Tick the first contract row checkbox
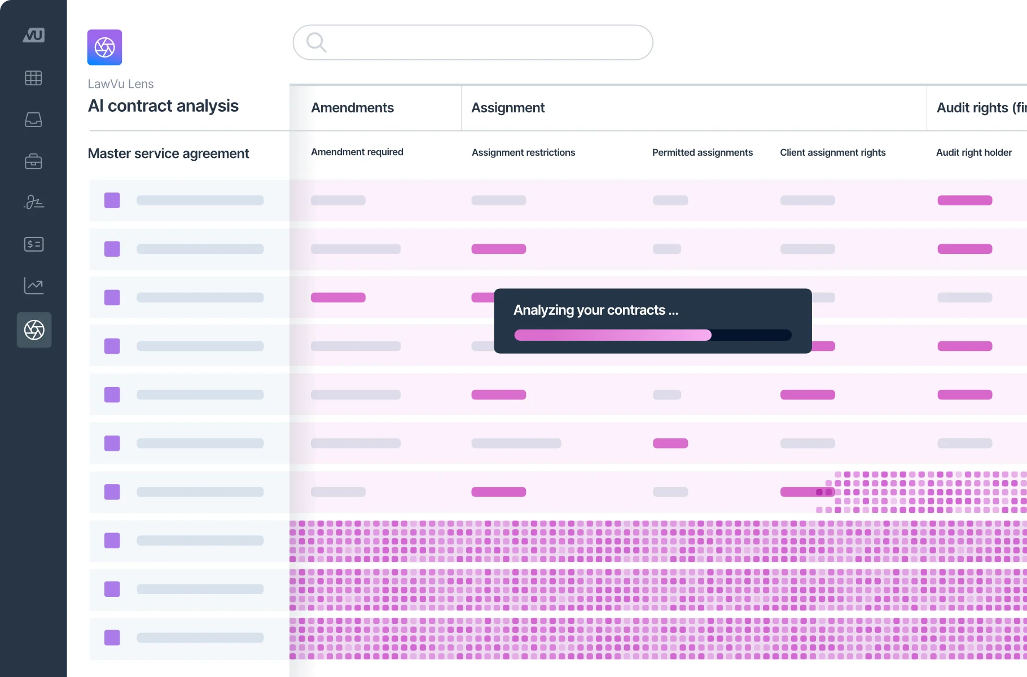The width and height of the screenshot is (1027, 677). click(x=112, y=200)
